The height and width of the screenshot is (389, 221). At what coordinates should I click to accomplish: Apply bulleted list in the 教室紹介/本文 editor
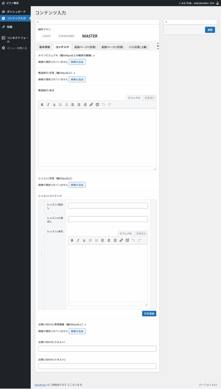(x=60, y=105)
